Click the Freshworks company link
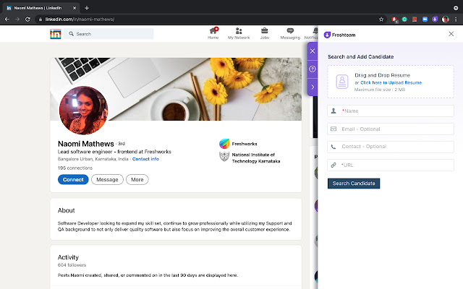 pyautogui.click(x=238, y=144)
